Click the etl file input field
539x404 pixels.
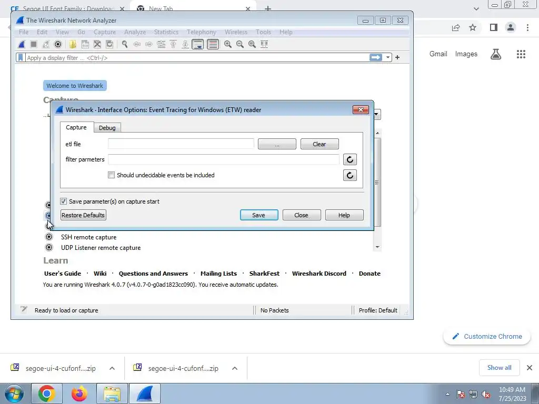(181, 144)
